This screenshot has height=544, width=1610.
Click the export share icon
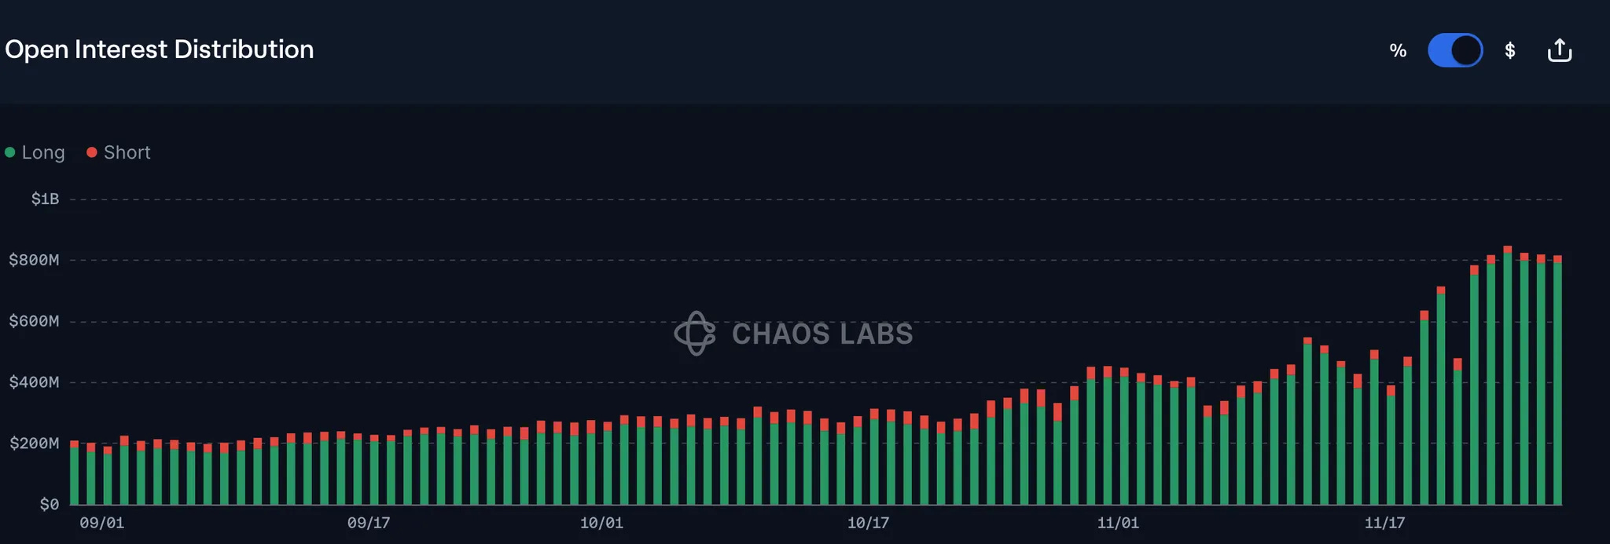pyautogui.click(x=1560, y=50)
